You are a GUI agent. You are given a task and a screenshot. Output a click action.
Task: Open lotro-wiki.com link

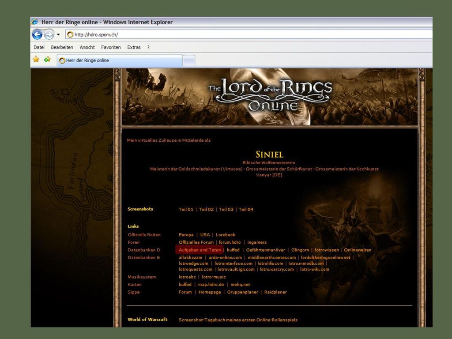tap(314, 270)
